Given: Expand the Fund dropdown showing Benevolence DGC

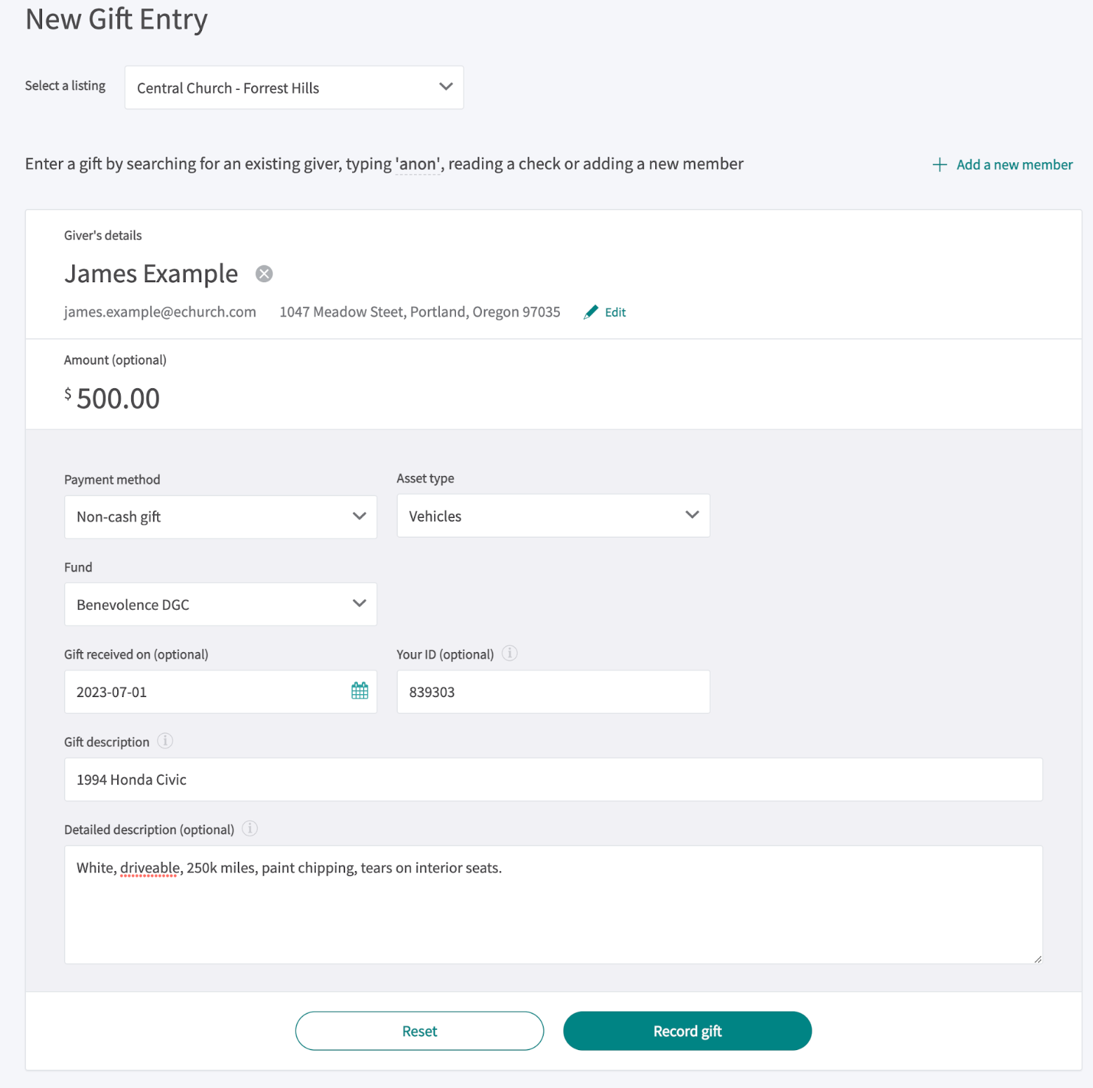Looking at the screenshot, I should tap(220, 604).
